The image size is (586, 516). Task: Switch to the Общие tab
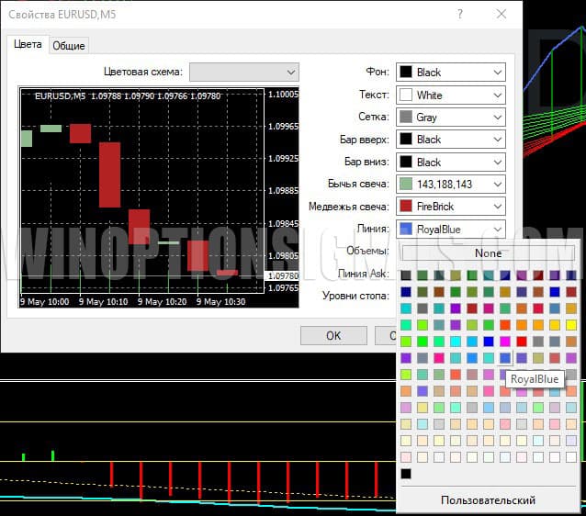(x=68, y=46)
